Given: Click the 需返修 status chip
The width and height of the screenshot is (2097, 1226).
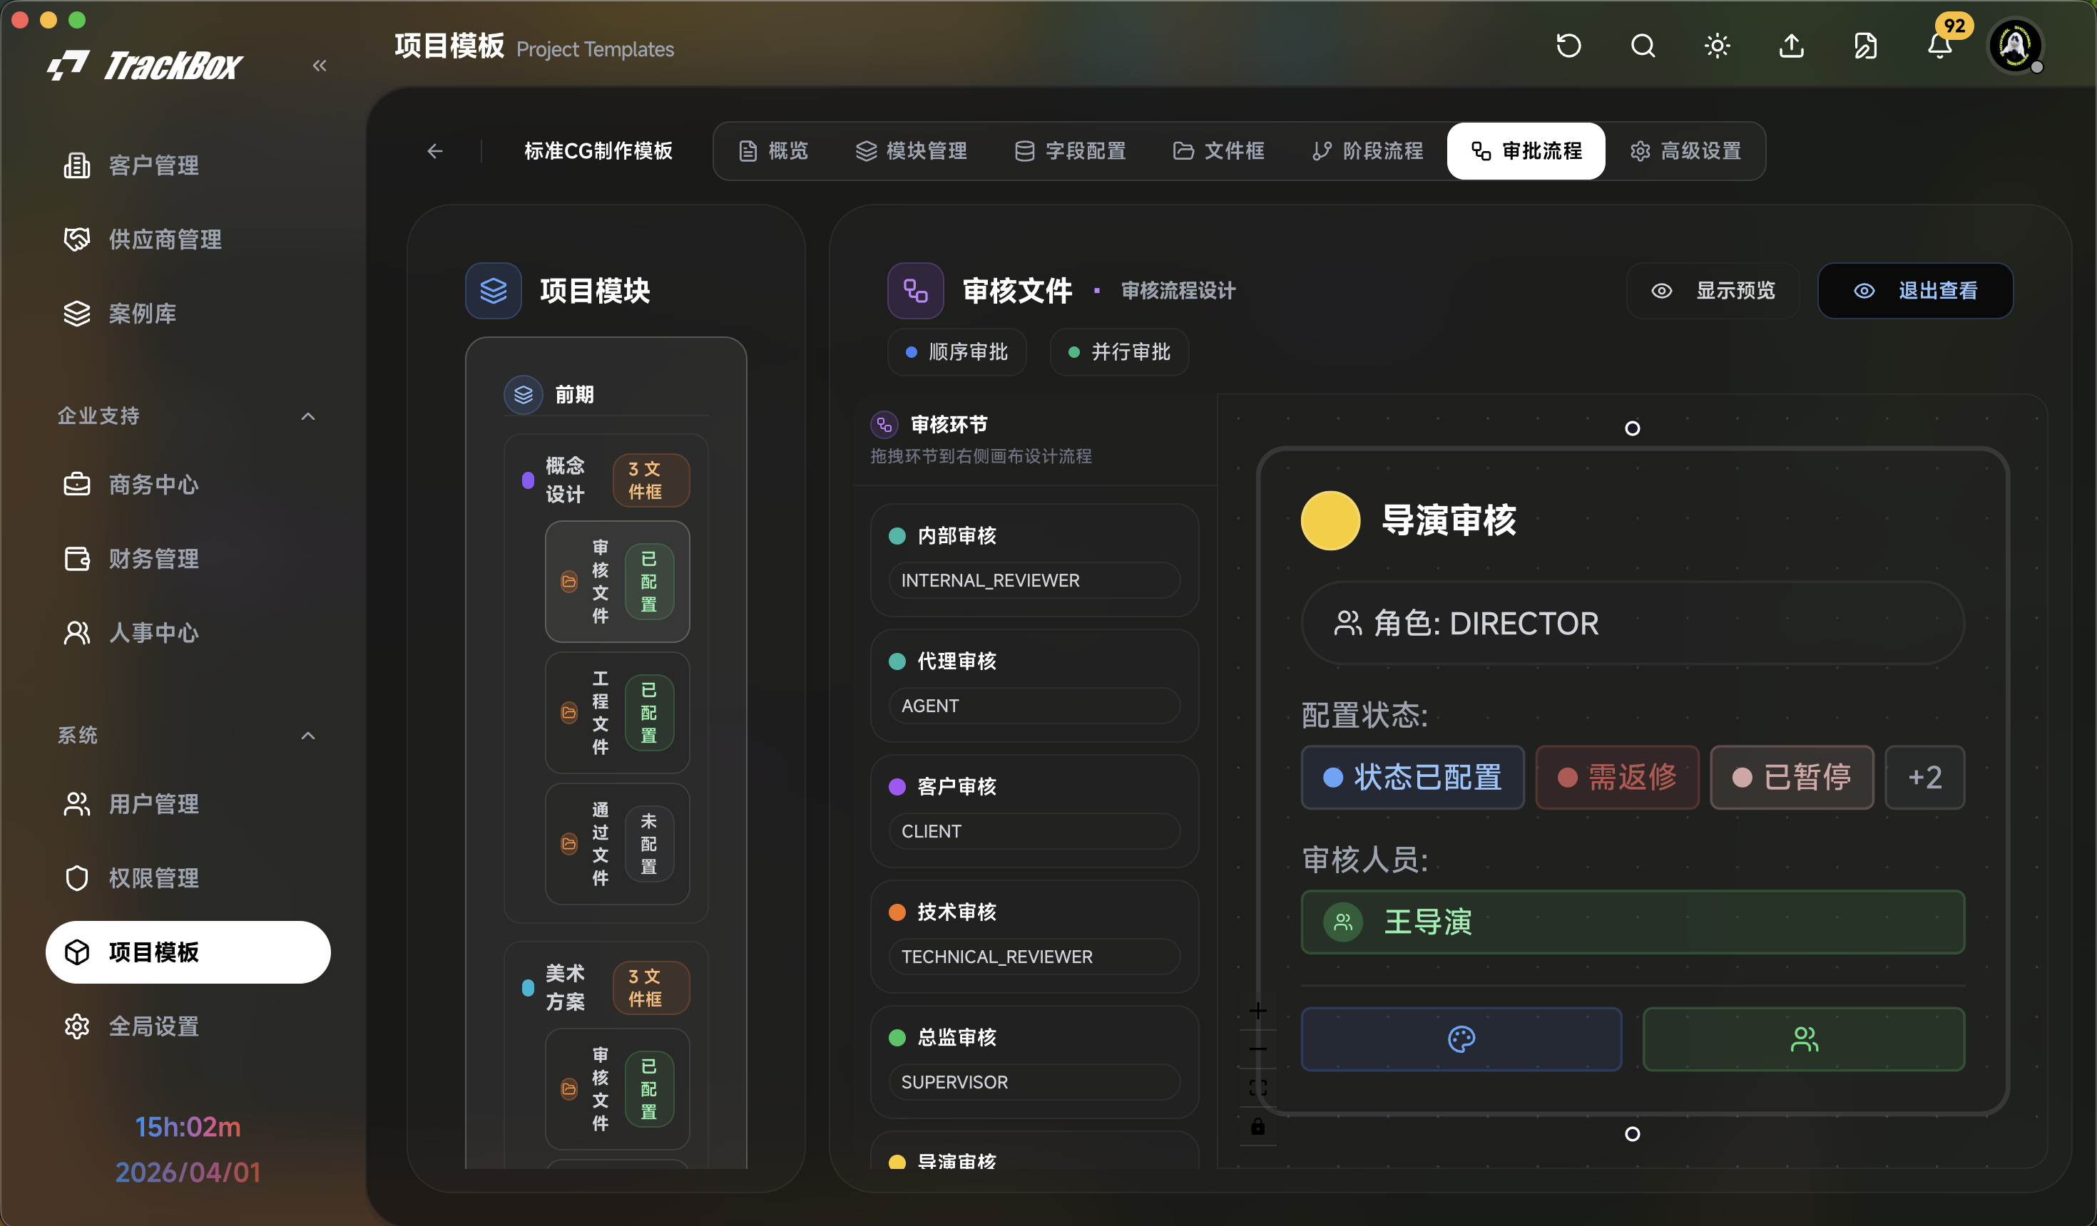Looking at the screenshot, I should [x=1617, y=777].
